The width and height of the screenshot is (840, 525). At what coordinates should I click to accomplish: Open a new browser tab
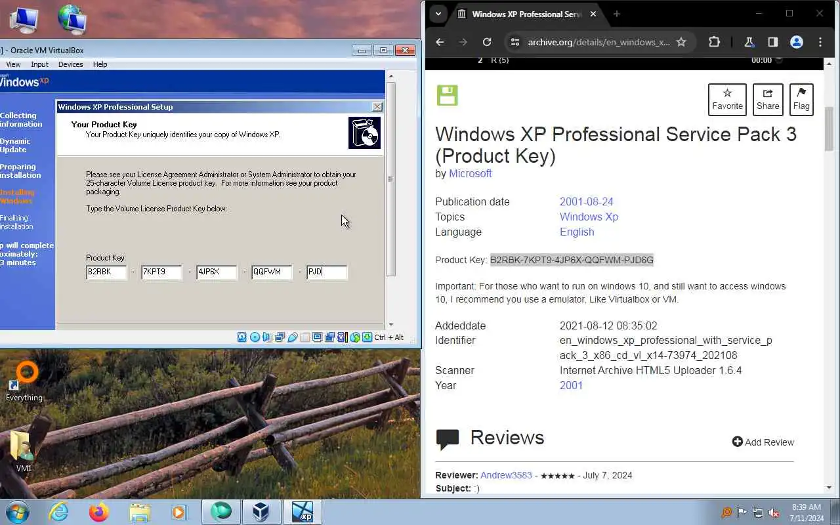[616, 14]
